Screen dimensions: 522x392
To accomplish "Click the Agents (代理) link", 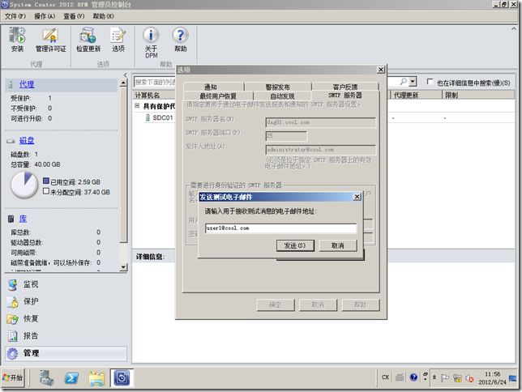I will pos(27,84).
